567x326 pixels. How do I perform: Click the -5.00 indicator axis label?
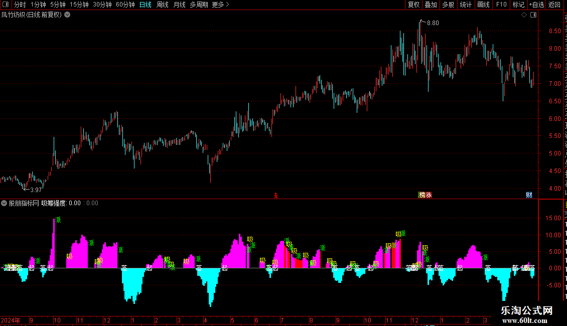(553, 285)
